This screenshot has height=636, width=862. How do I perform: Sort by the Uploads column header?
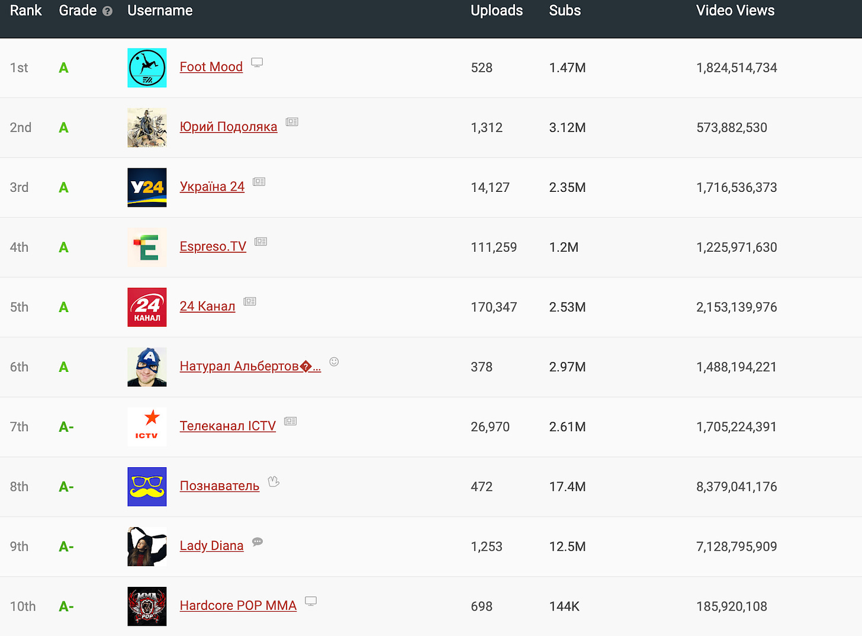click(x=497, y=11)
